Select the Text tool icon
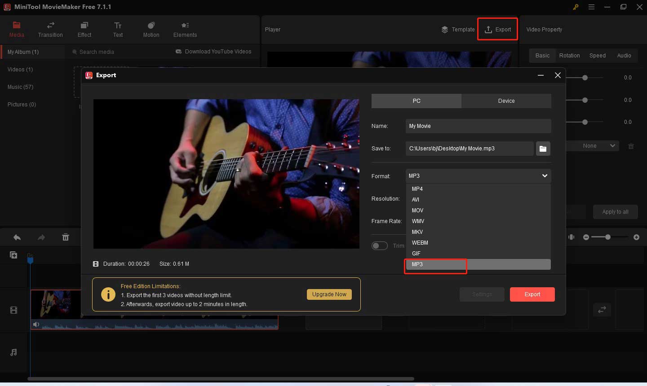The height and width of the screenshot is (386, 647). tap(118, 30)
